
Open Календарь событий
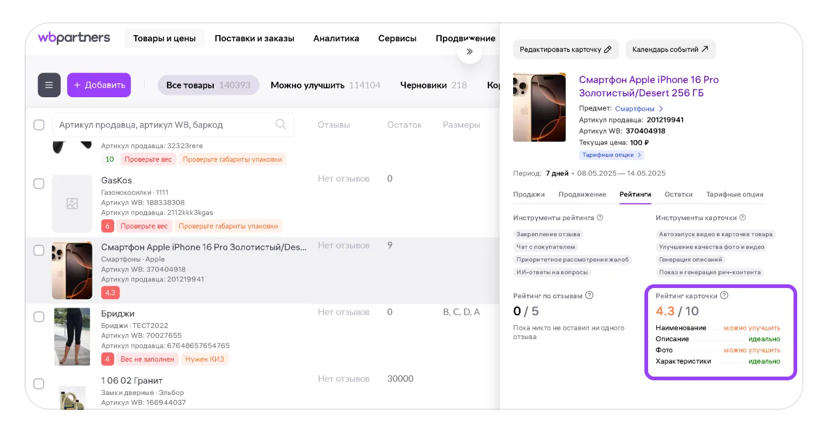click(670, 49)
